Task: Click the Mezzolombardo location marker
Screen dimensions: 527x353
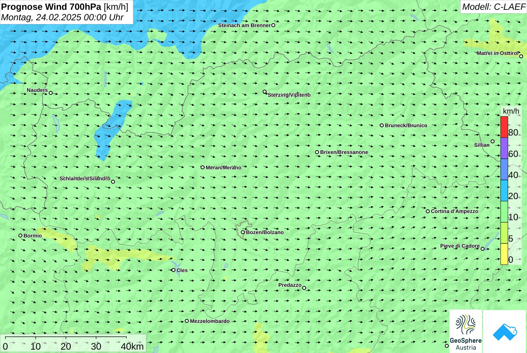Action: [x=187, y=321]
